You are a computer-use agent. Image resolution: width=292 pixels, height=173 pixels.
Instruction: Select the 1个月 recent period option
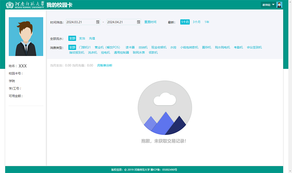185,22
